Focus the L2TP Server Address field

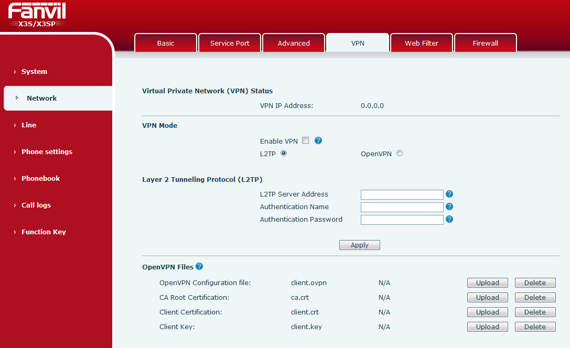(x=402, y=195)
